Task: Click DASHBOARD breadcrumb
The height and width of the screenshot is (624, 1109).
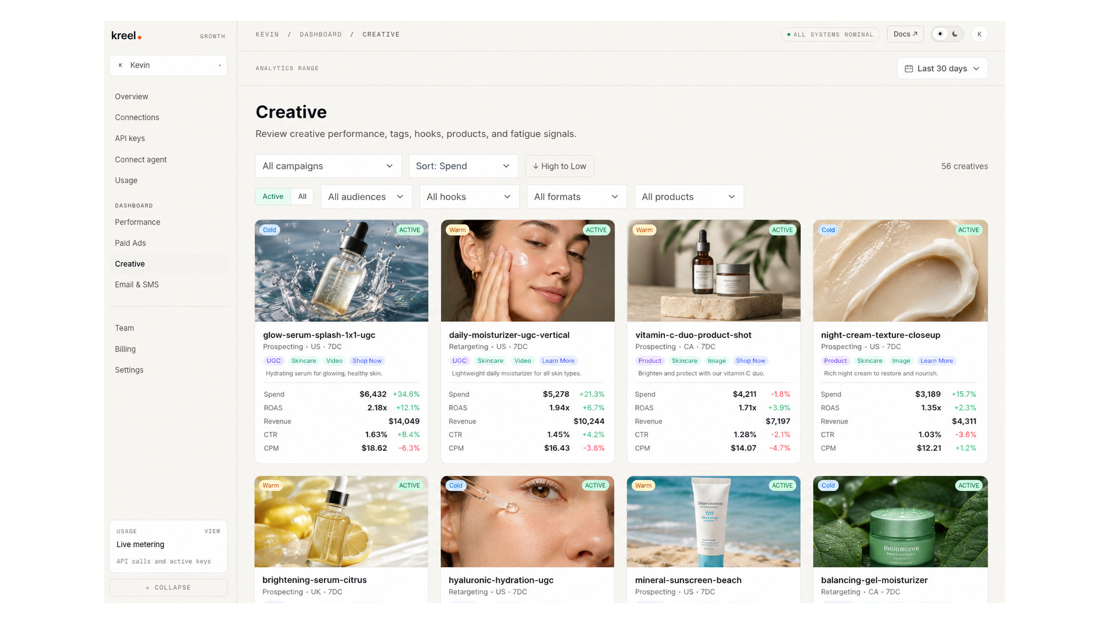Action: 321,35
